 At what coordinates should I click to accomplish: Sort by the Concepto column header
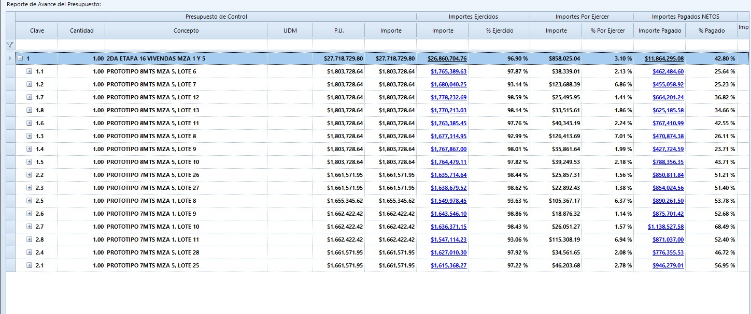click(186, 31)
